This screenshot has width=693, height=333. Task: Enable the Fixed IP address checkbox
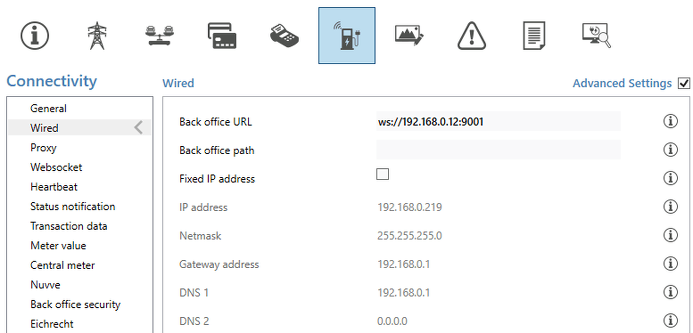pyautogui.click(x=383, y=174)
